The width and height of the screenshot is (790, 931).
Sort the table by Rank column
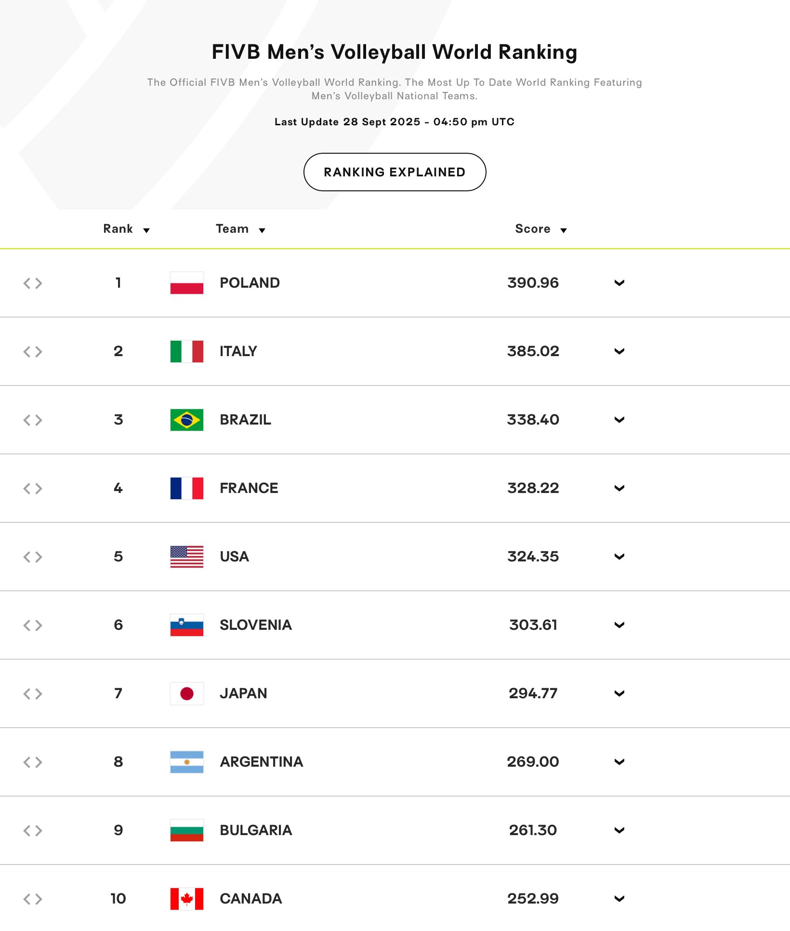point(126,229)
